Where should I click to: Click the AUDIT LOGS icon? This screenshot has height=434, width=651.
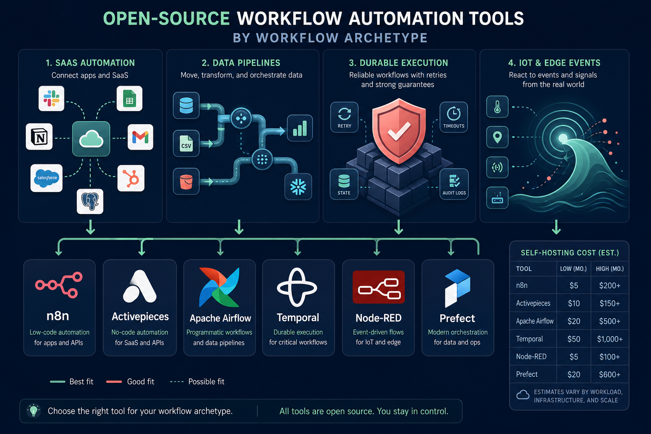click(x=454, y=184)
